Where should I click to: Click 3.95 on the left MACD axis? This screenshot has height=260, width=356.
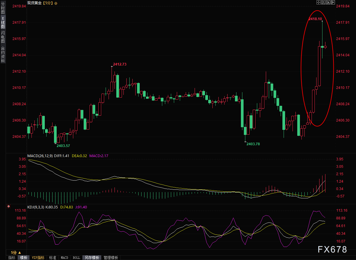coord(23,159)
